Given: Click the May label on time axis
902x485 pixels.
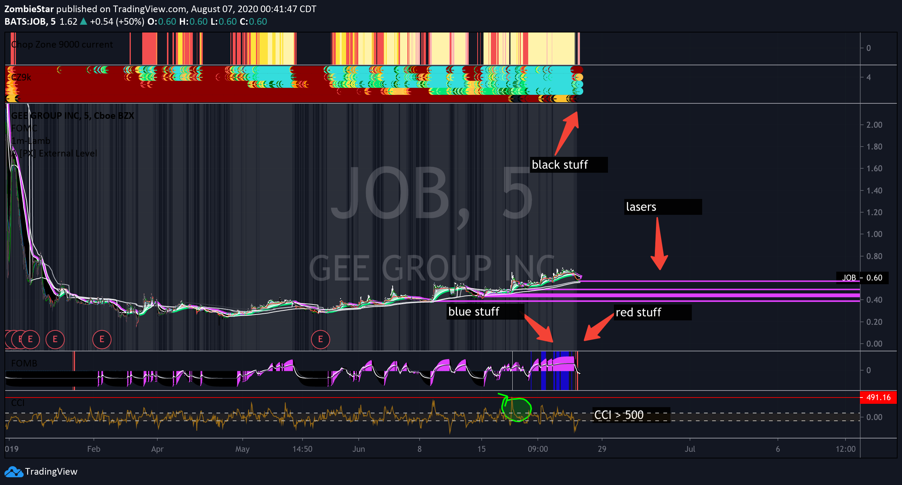Looking at the screenshot, I should pyautogui.click(x=243, y=449).
